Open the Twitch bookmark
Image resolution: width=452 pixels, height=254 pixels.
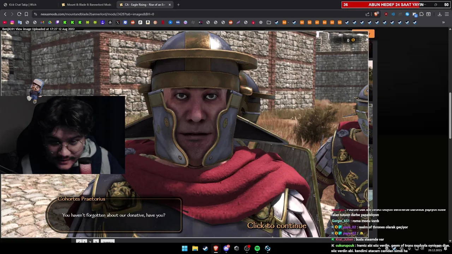pyautogui.click(x=58, y=22)
